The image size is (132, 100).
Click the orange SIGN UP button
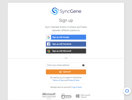66,72
